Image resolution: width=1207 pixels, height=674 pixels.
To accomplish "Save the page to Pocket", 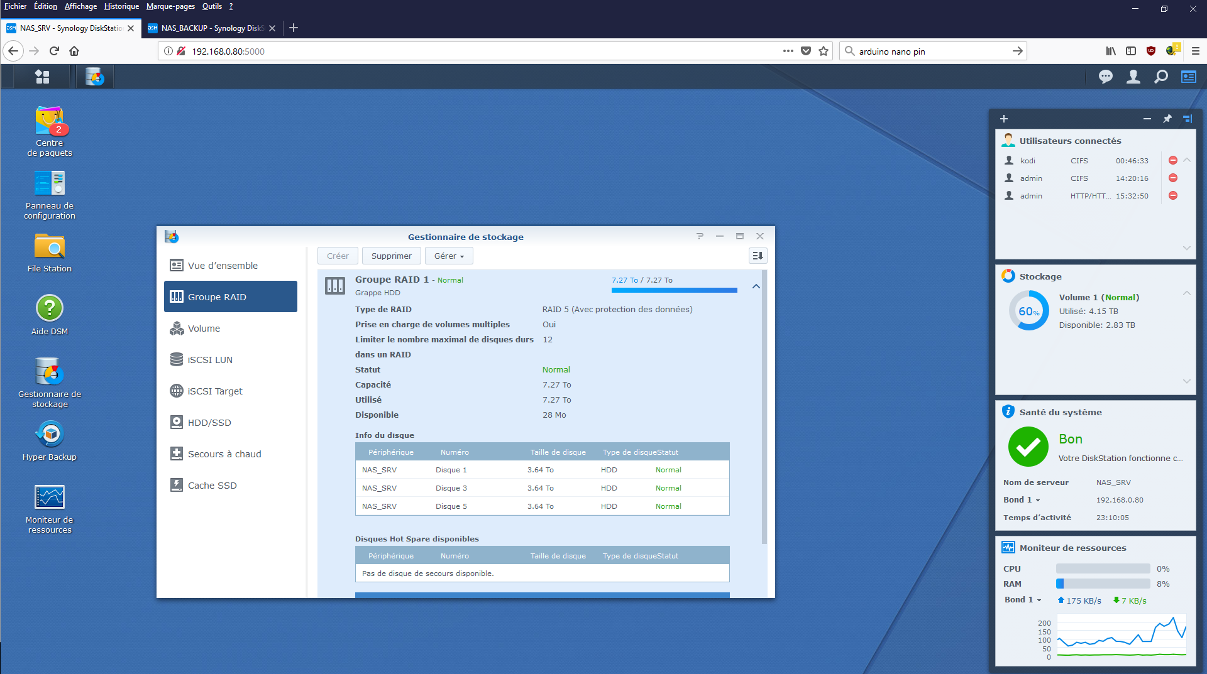I will click(x=806, y=51).
